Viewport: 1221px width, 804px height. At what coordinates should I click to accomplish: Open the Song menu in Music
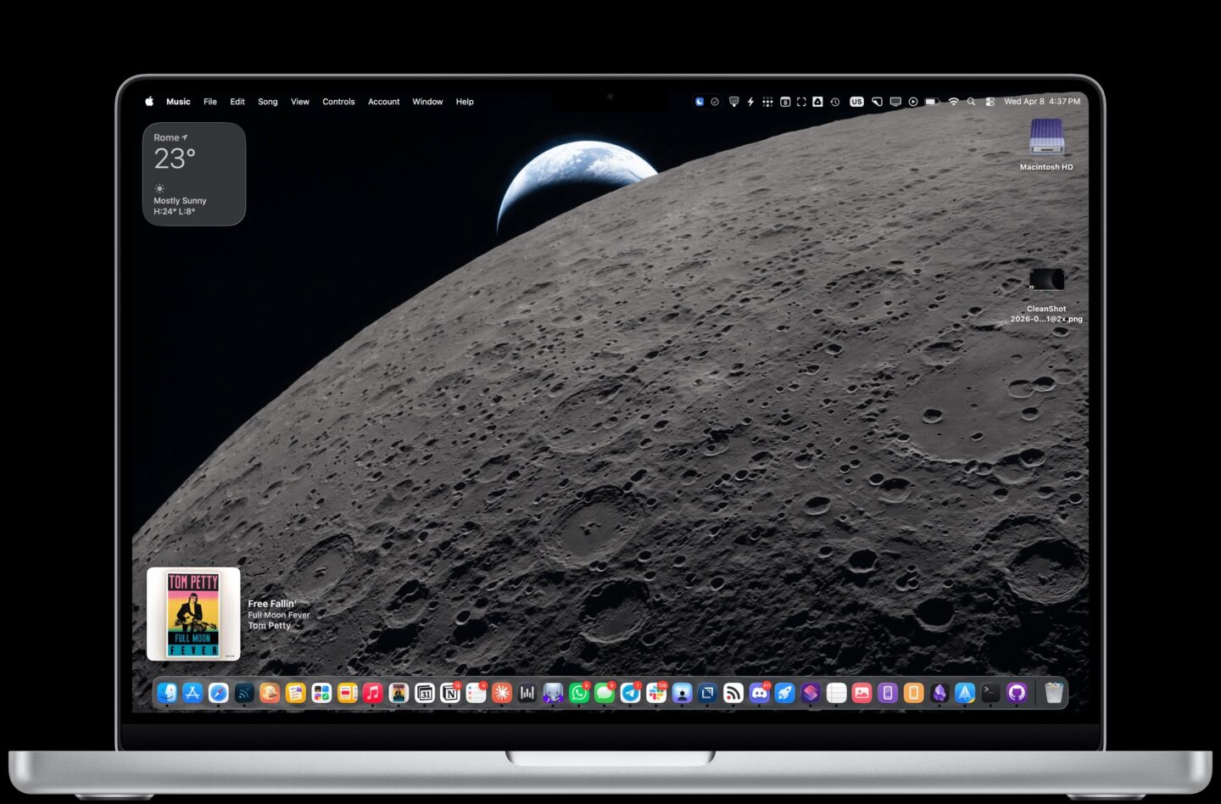point(267,101)
